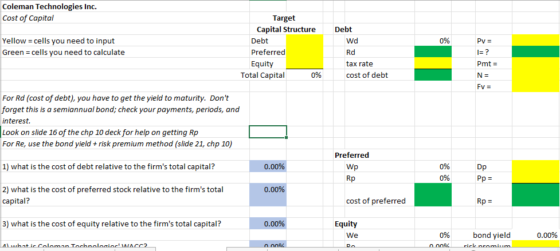The image size is (560, 251).
Task: Select the Cost of Capital subtitle cell
Action: point(125,18)
